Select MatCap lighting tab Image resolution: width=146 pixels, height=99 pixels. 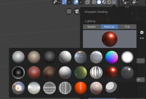pos(109,27)
